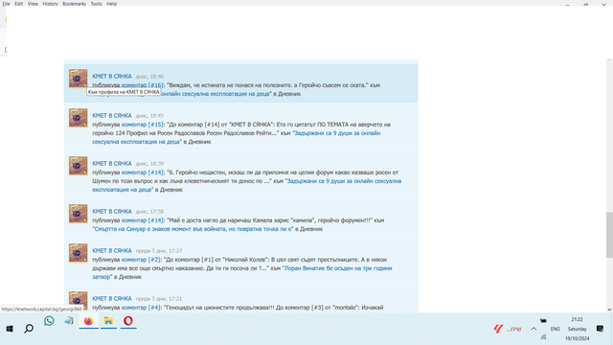
Task: Open the profile avatar beside the 18:45 post
Action: [x=79, y=118]
